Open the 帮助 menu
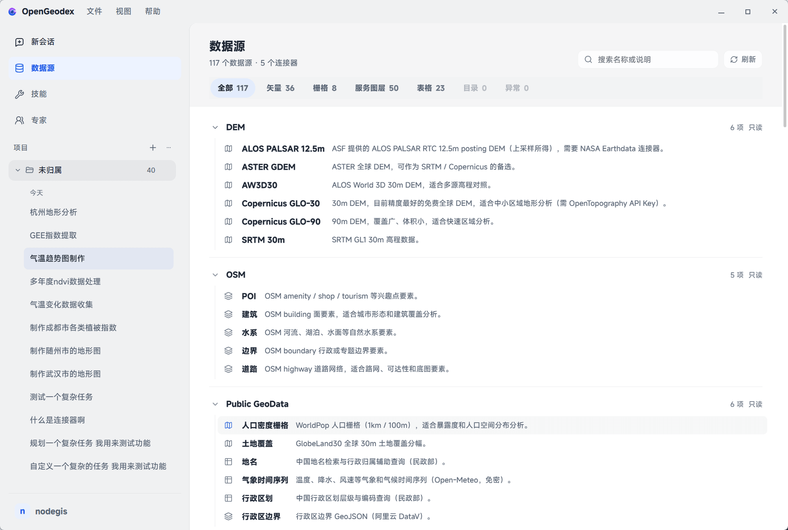 (153, 11)
